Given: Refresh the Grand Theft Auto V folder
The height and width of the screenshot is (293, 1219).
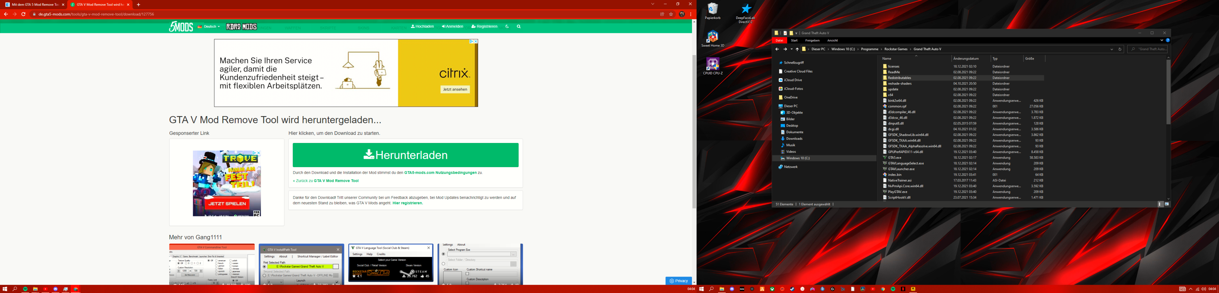Looking at the screenshot, I should [x=1120, y=49].
